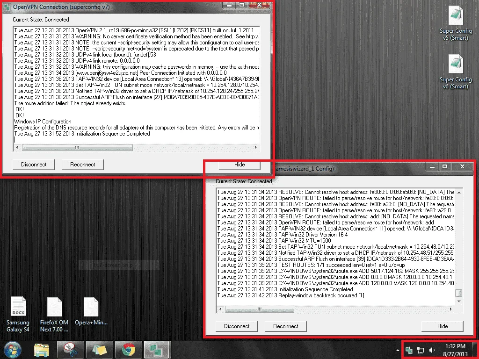This screenshot has width=479, height=359.
Task: Open Opera+Min... desktop file icon
Action: 91,311
